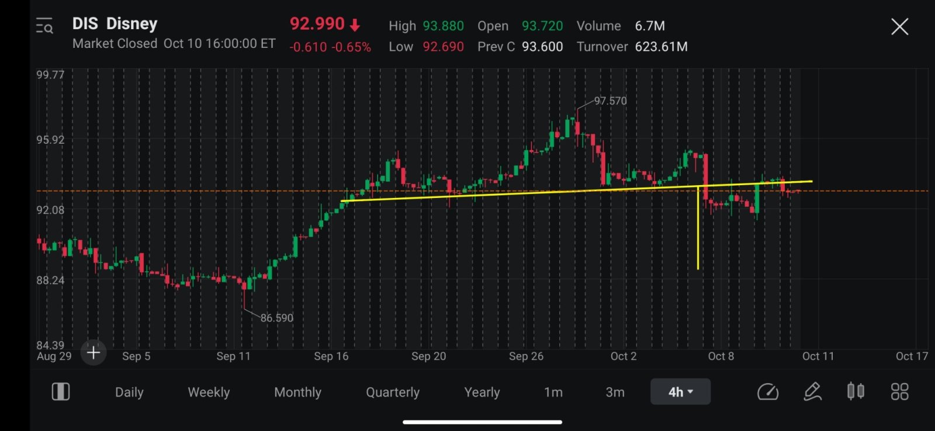The height and width of the screenshot is (431, 935).
Task: Tap the Turnover value 623.61M
Action: coord(661,46)
